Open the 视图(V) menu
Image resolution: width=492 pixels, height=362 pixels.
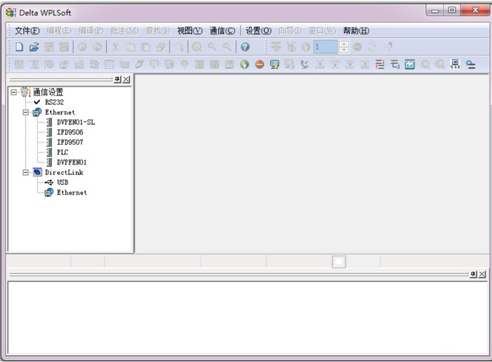tap(190, 30)
